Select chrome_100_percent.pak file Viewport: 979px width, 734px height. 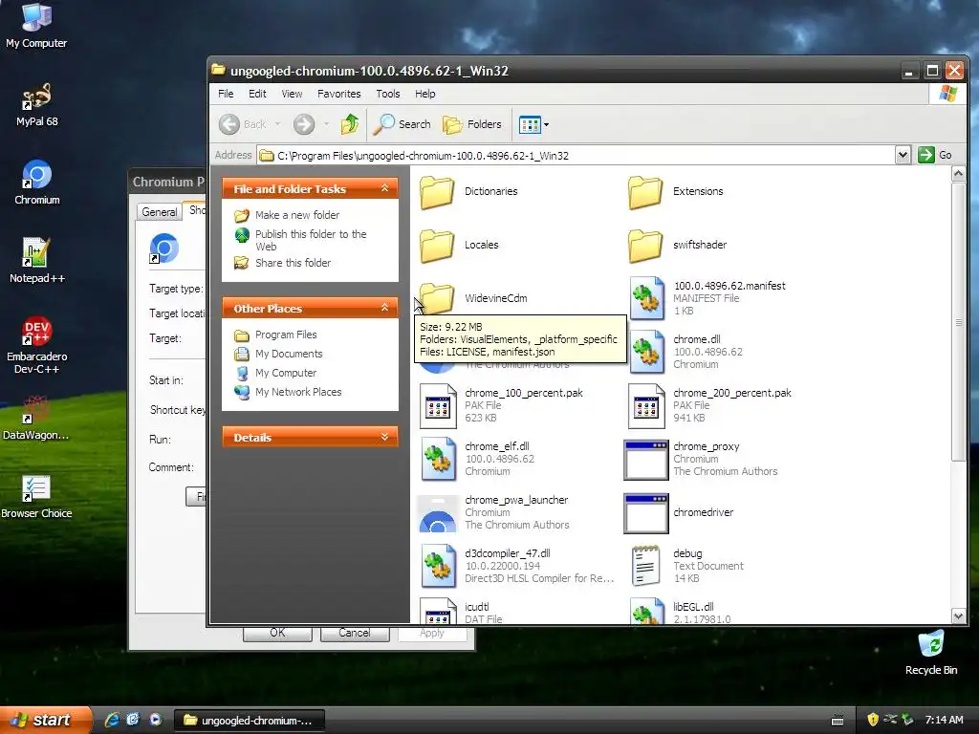pos(501,405)
